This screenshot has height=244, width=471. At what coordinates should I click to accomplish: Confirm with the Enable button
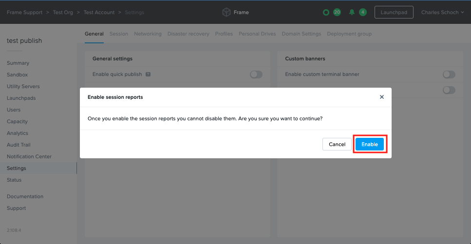(x=370, y=144)
